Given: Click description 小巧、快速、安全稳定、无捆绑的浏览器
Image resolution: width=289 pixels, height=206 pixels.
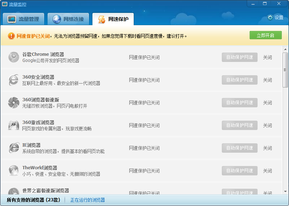Looking at the screenshot, I should 61,174.
